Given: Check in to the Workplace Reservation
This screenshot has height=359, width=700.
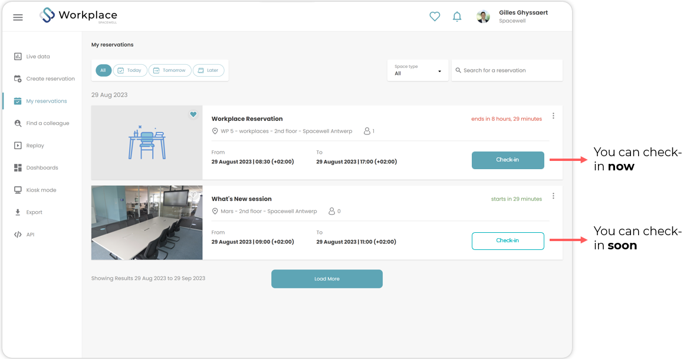Looking at the screenshot, I should [x=508, y=160].
